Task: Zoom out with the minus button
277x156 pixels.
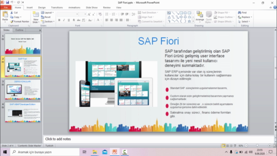Action: click(x=246, y=146)
